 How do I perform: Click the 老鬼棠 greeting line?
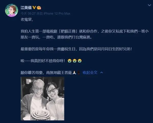click(27, 20)
